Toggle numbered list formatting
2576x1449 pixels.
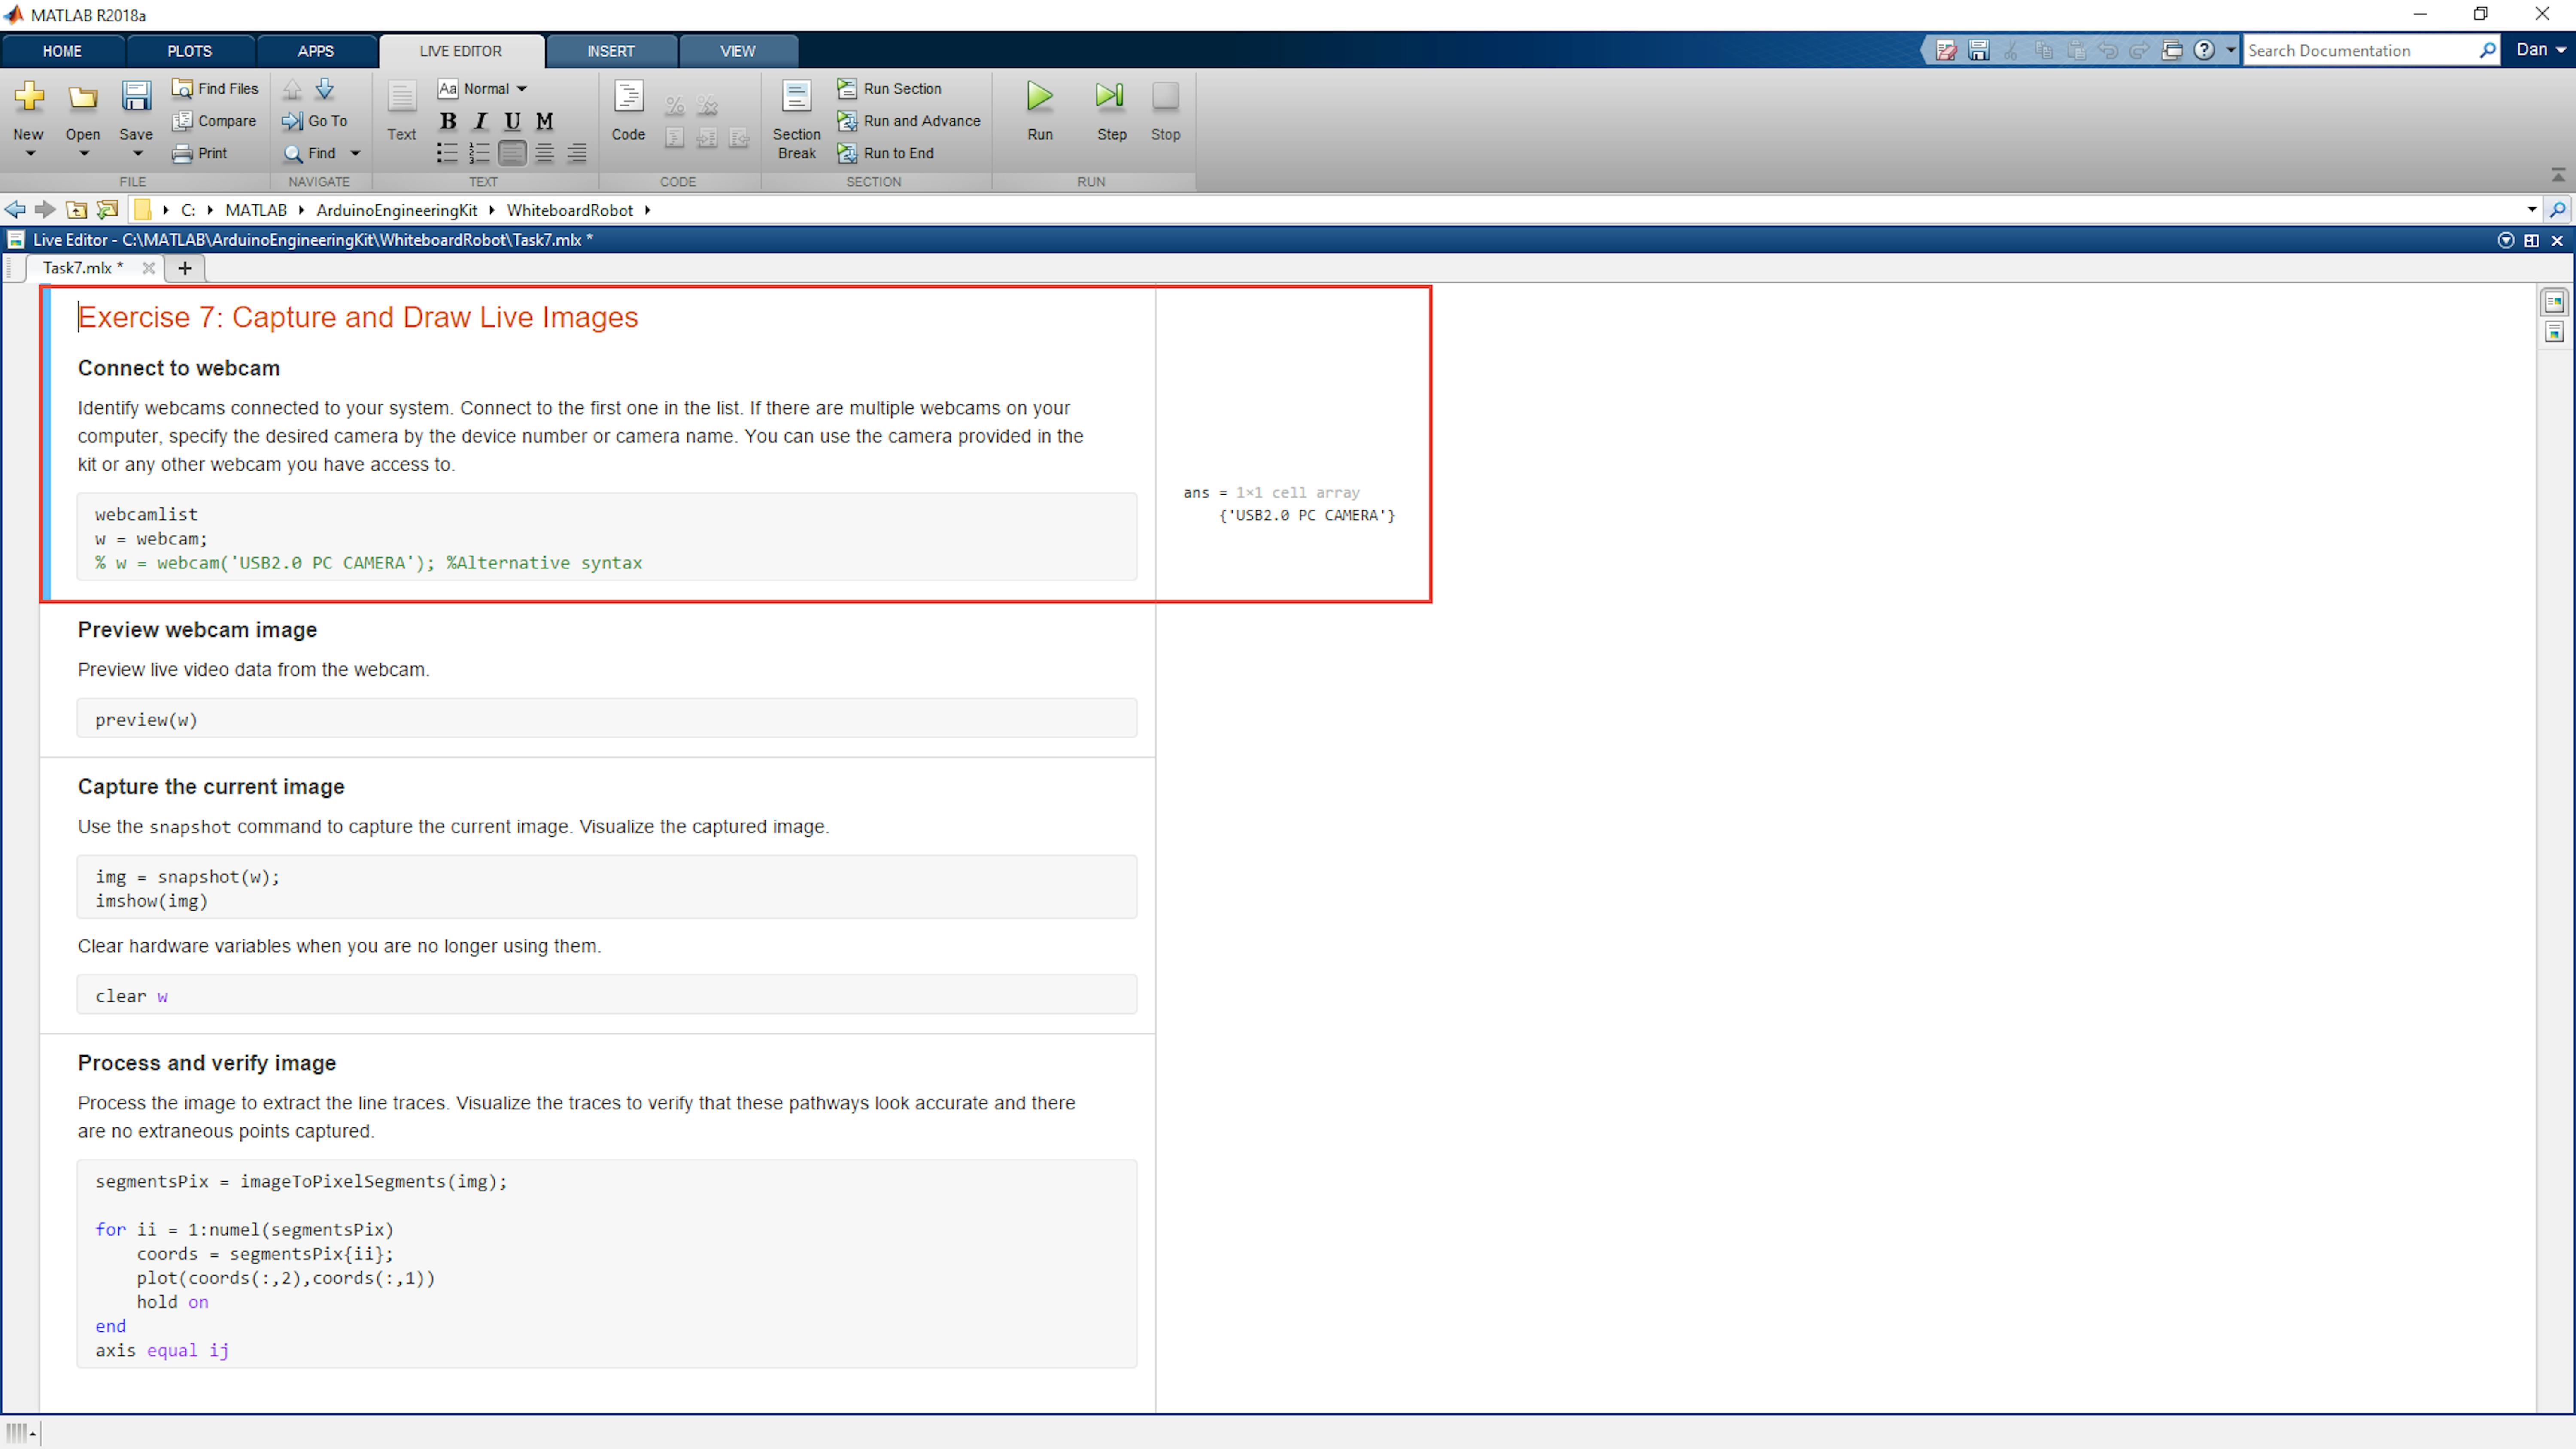479,153
